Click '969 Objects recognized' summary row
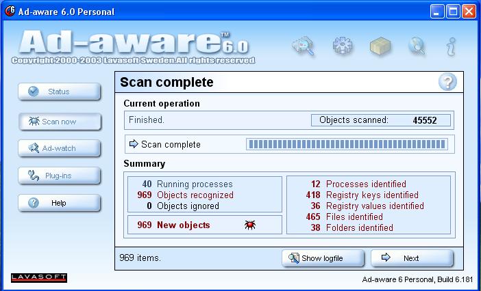Image resolution: width=481 pixels, height=291 pixels. point(185,195)
